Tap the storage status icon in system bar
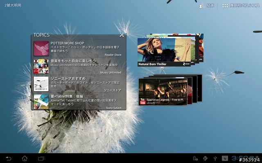The image size is (262, 163). click(195, 159)
